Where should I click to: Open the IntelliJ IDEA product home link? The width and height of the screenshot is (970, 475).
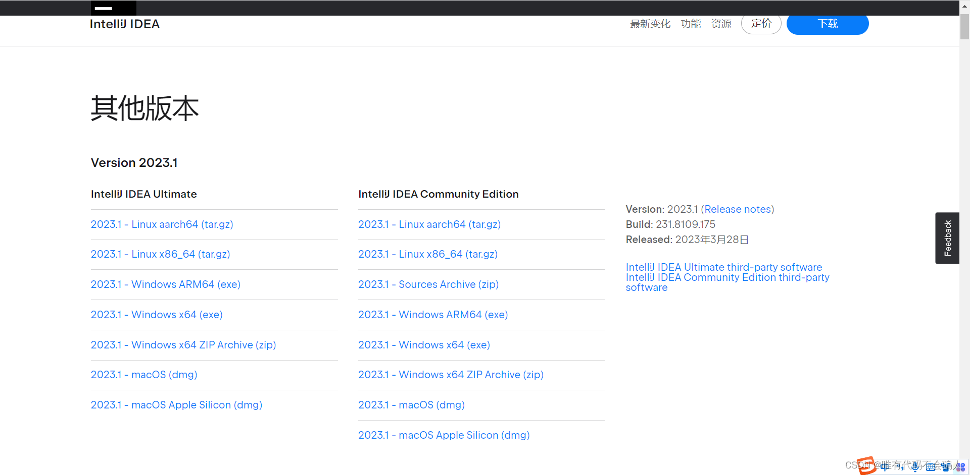pyautogui.click(x=125, y=24)
